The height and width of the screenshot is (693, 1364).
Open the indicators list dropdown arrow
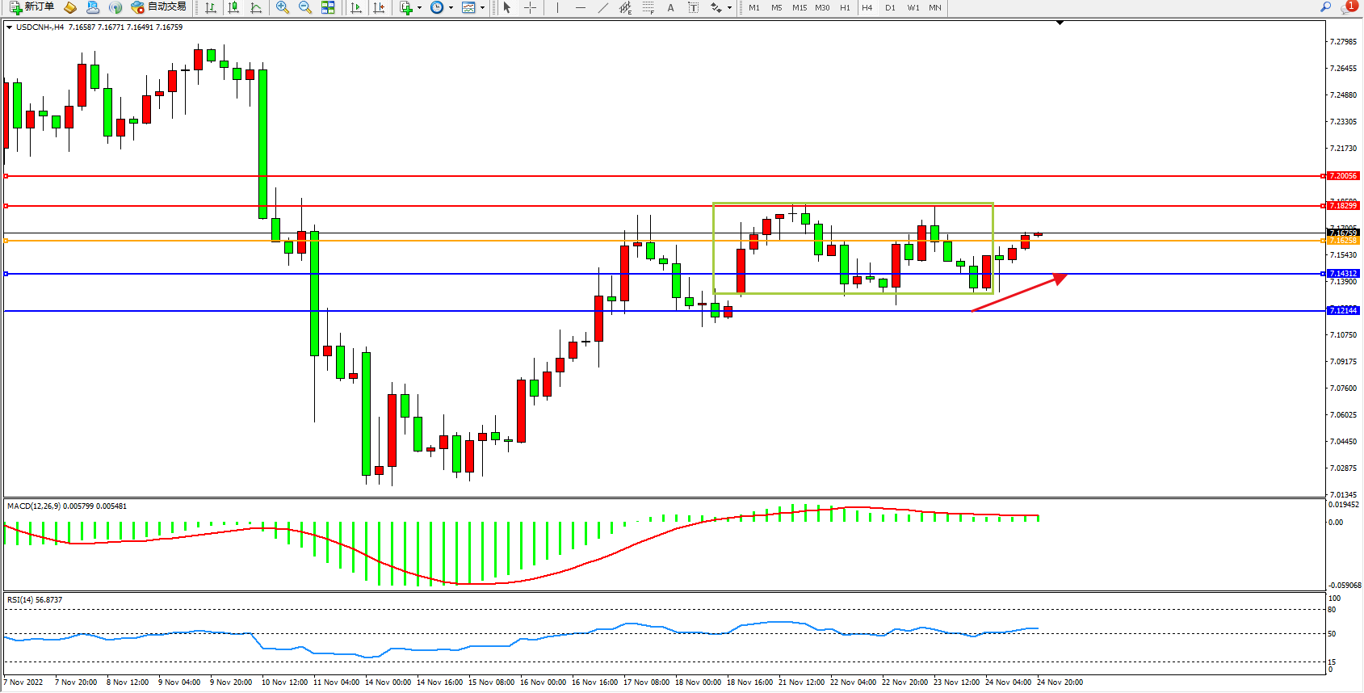click(419, 8)
